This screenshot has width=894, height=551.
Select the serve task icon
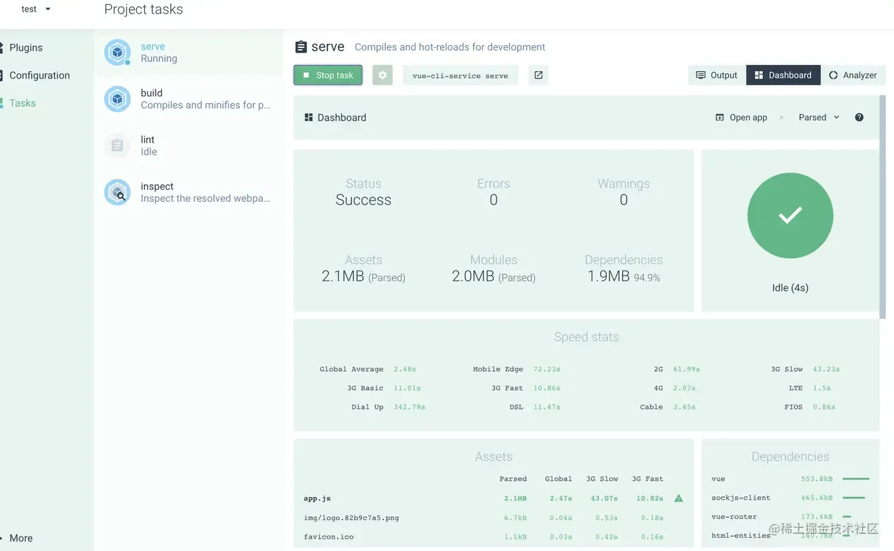tap(117, 53)
